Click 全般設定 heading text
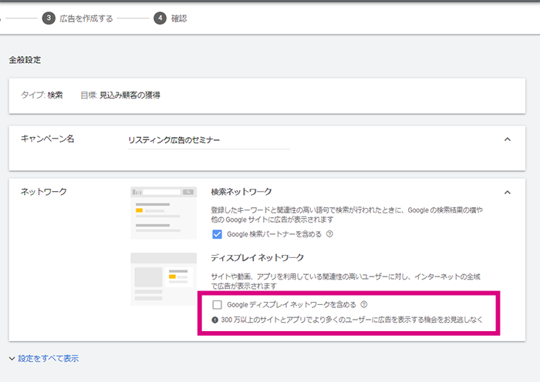The height and width of the screenshot is (382, 540). click(25, 60)
